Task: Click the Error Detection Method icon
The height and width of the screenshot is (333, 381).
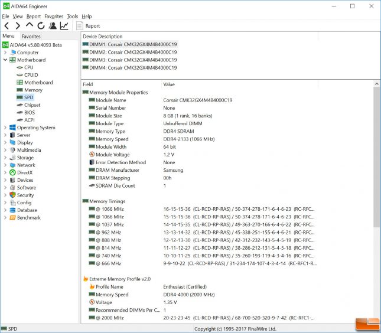Action: point(92,162)
